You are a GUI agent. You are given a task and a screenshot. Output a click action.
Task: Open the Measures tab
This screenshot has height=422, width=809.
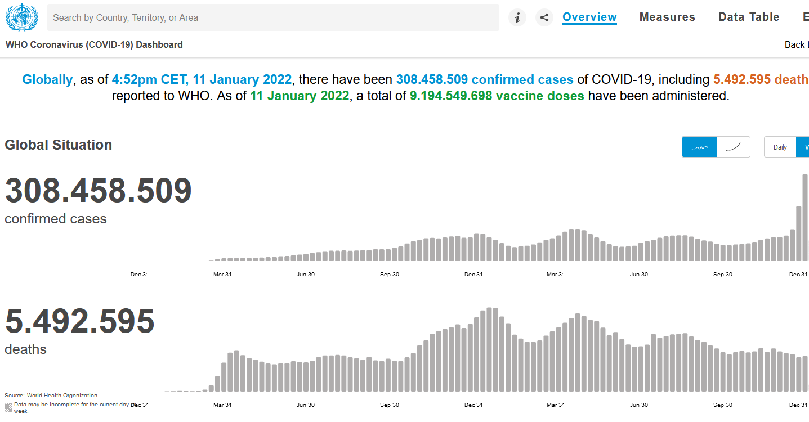click(x=667, y=17)
